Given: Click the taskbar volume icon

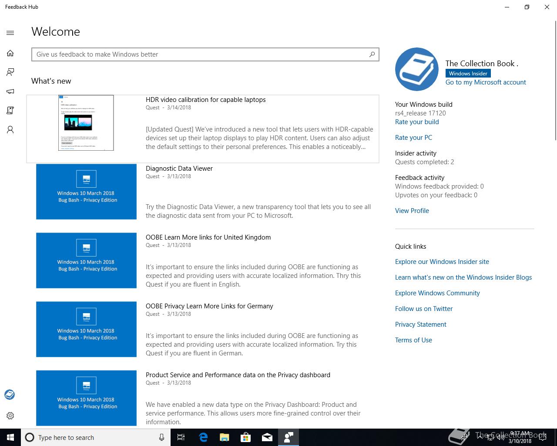Looking at the screenshot, I should pyautogui.click(x=500, y=437).
